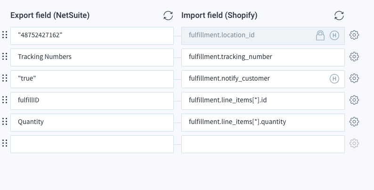Click the Tracking Numbers export field
This screenshot has width=374, height=190.
tap(92, 58)
